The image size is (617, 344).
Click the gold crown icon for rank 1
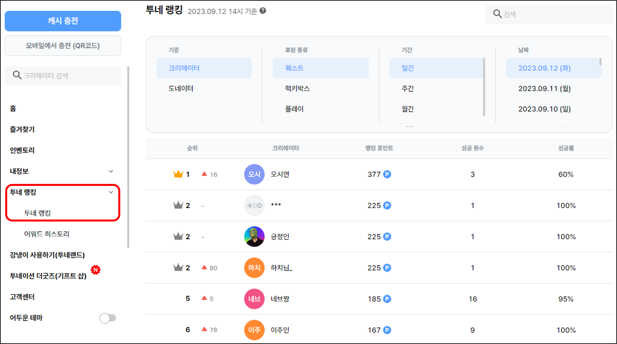(x=178, y=174)
